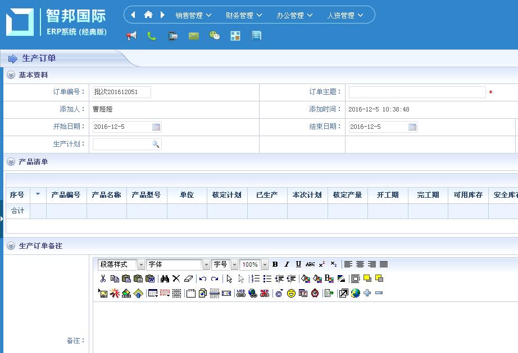Insert a numbered list in the remarks editor

(256, 278)
